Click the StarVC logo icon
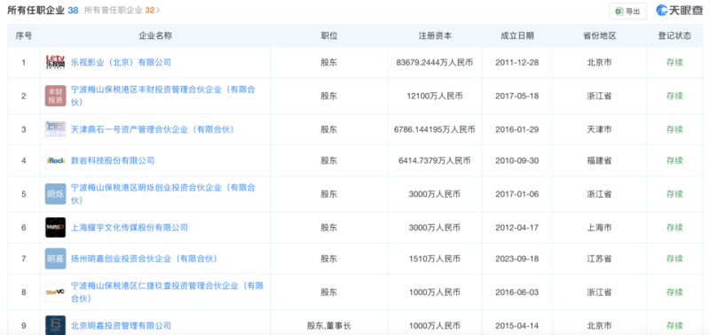The width and height of the screenshot is (710, 335). (55, 292)
